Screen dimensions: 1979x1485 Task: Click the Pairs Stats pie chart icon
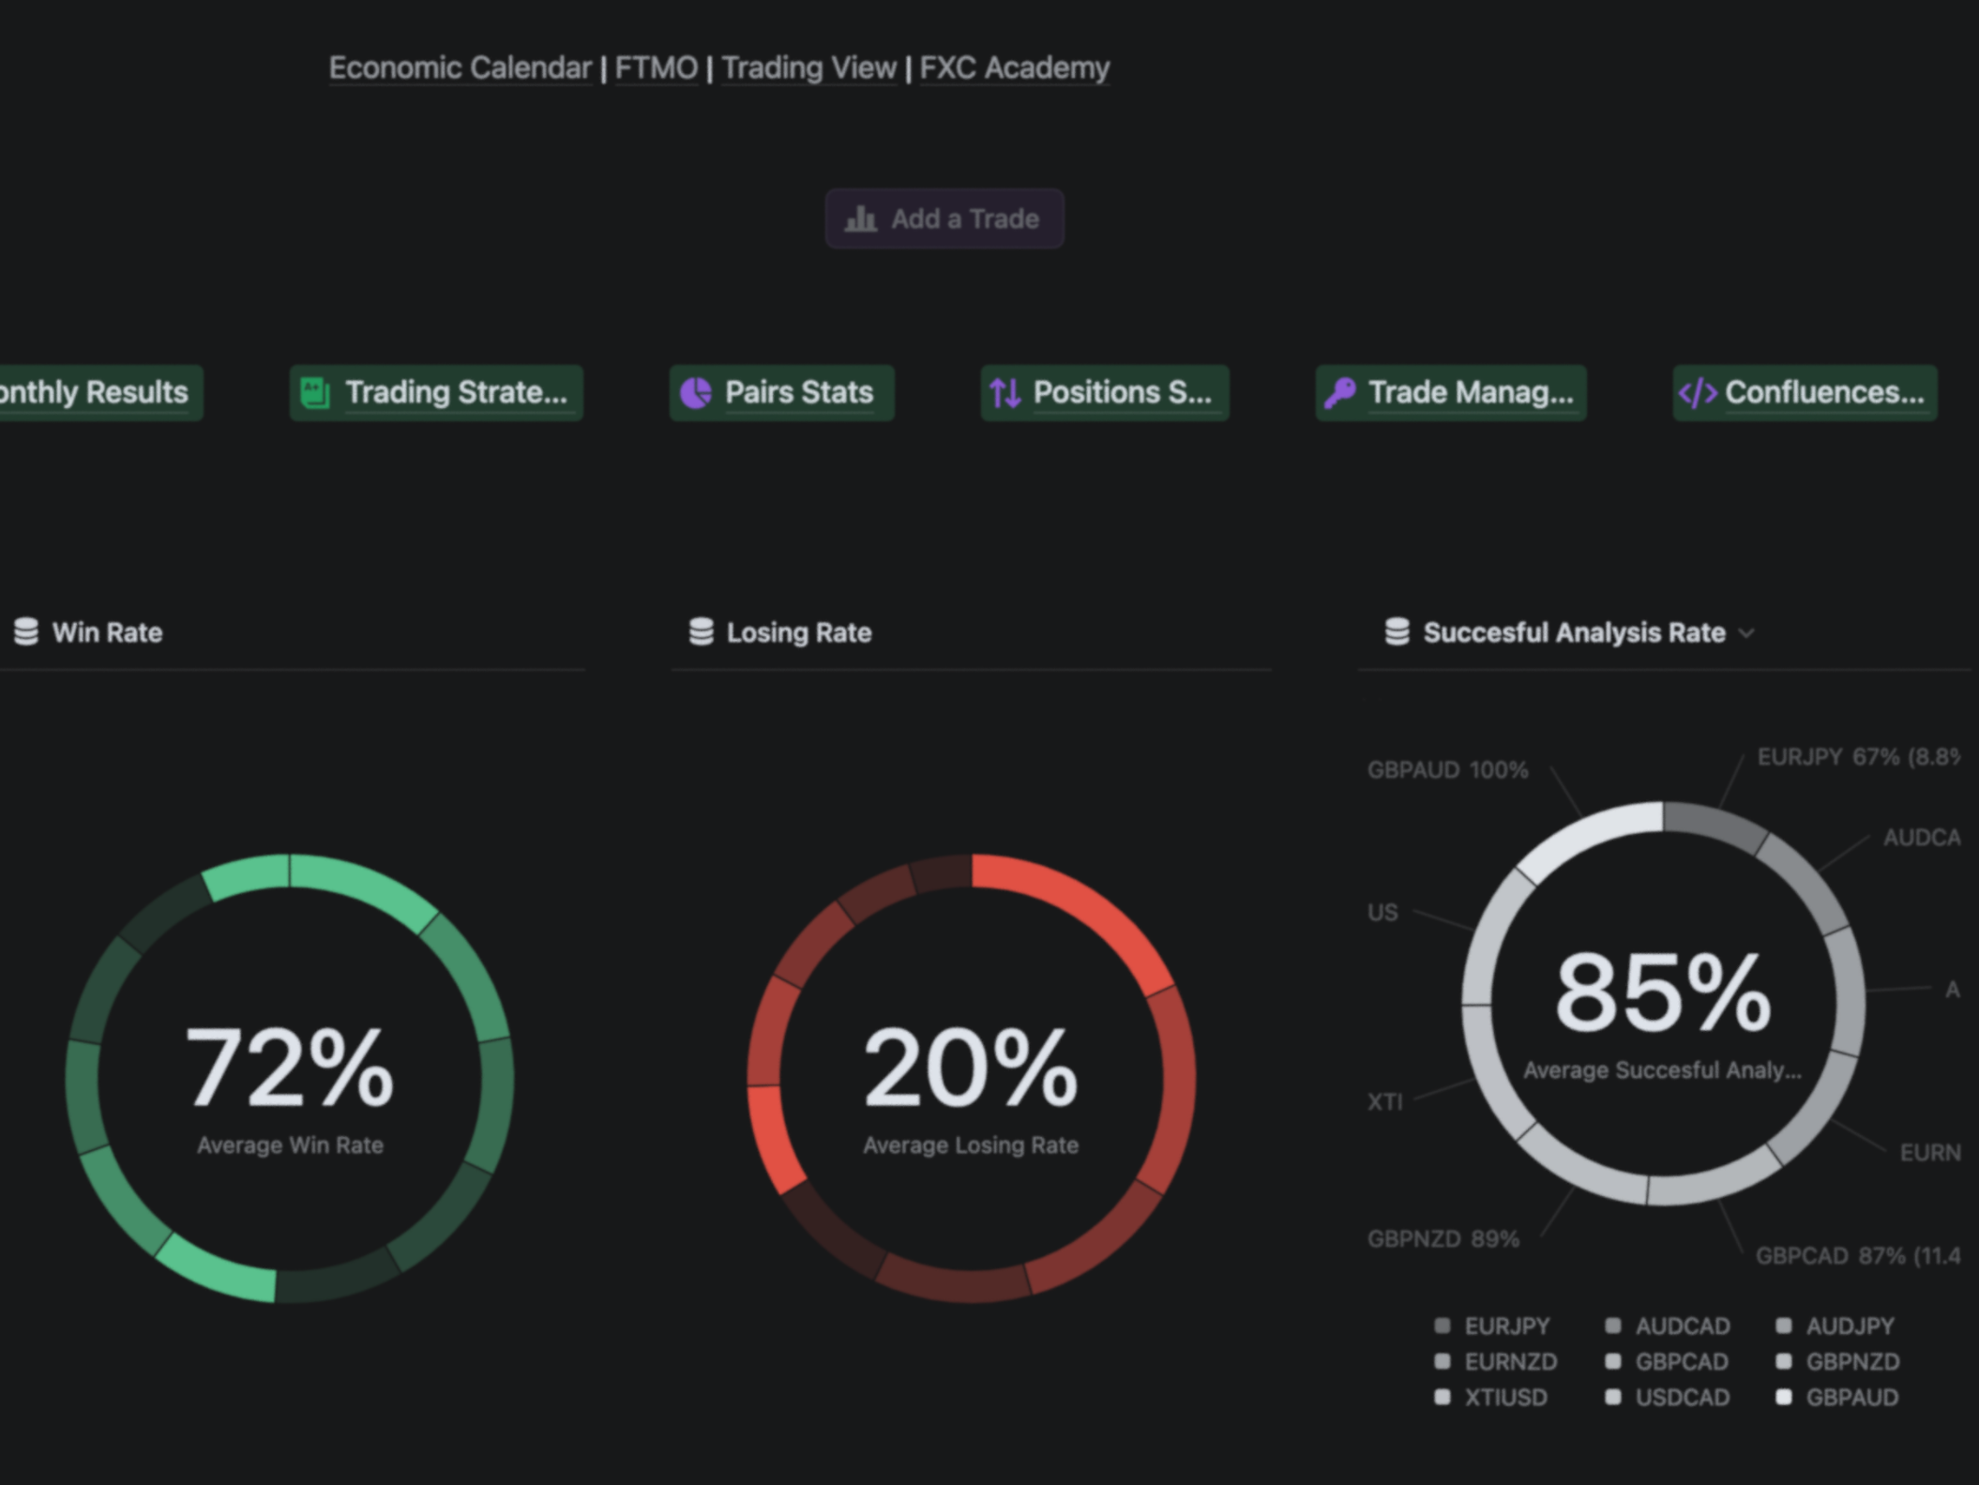(x=696, y=393)
